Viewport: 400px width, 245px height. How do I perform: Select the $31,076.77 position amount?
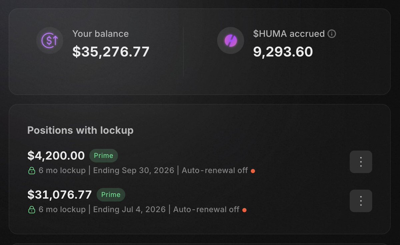(x=60, y=195)
